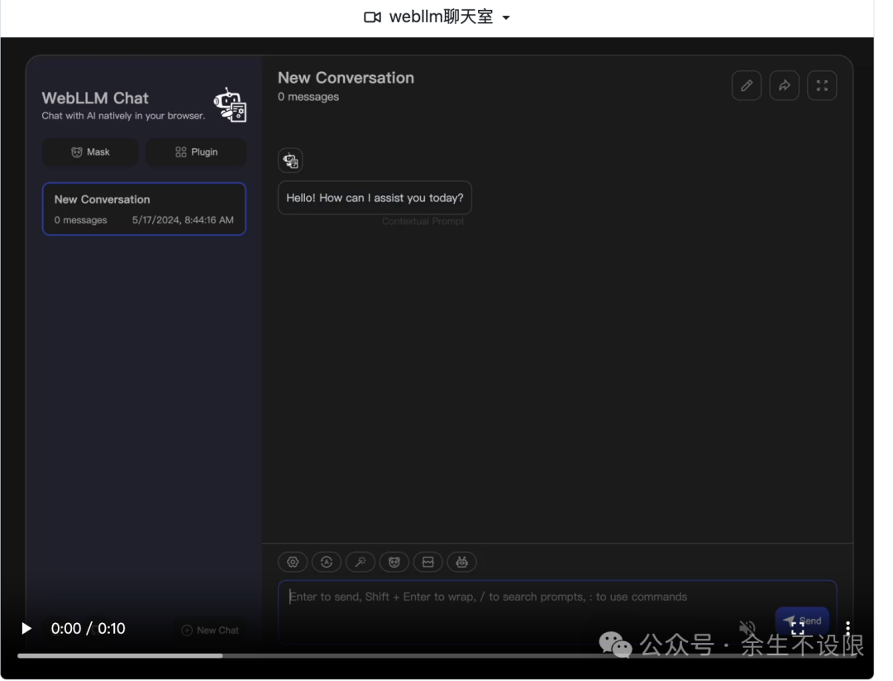Click the New Conversation header title
The width and height of the screenshot is (893, 681).
(x=346, y=78)
